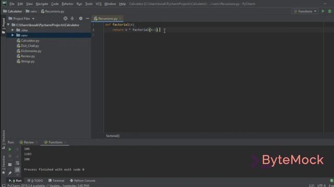The height and width of the screenshot is (187, 334).
Task: Select the venv folder row
Action: (x=49, y=35)
